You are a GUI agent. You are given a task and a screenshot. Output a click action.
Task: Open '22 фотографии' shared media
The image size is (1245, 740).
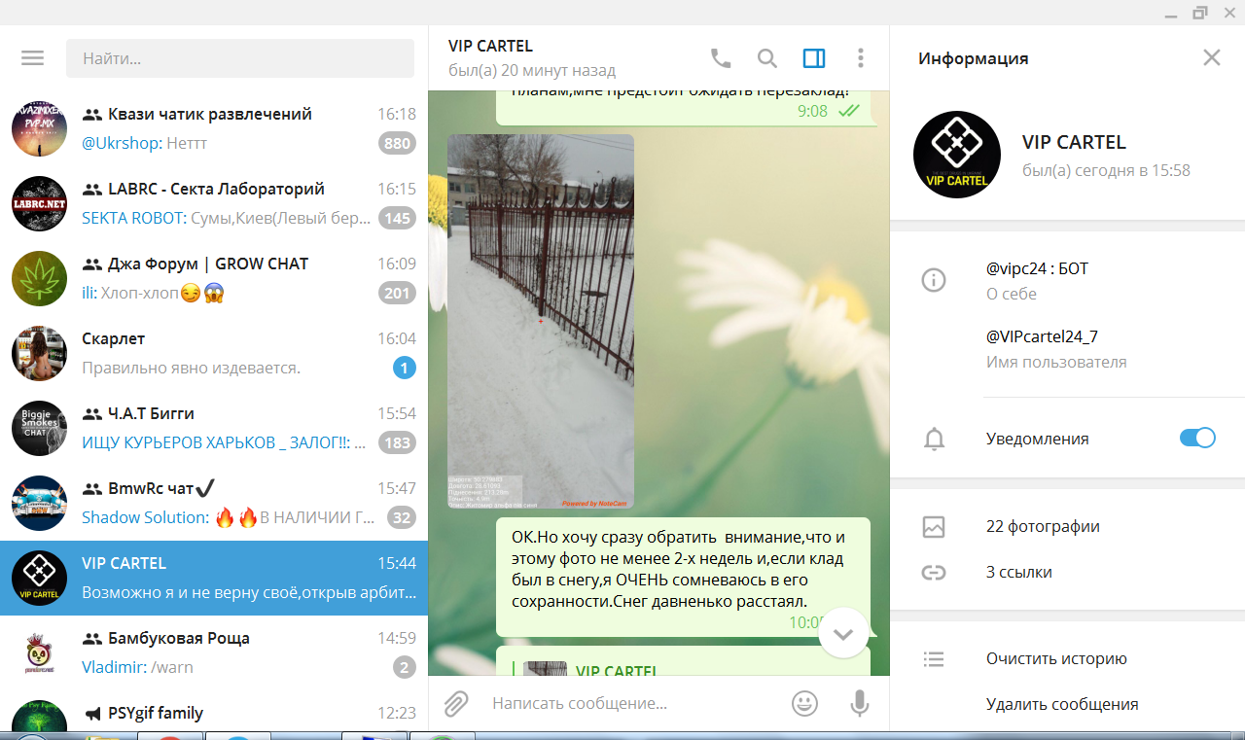(x=1043, y=526)
